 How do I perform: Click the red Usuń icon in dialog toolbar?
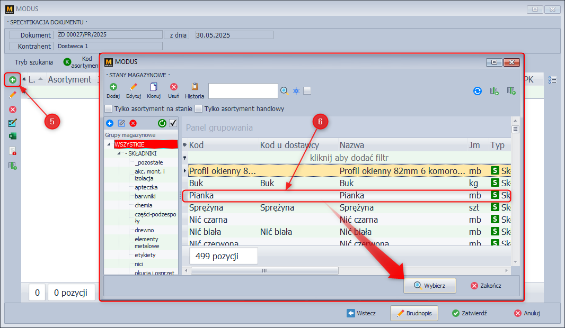pos(174,87)
